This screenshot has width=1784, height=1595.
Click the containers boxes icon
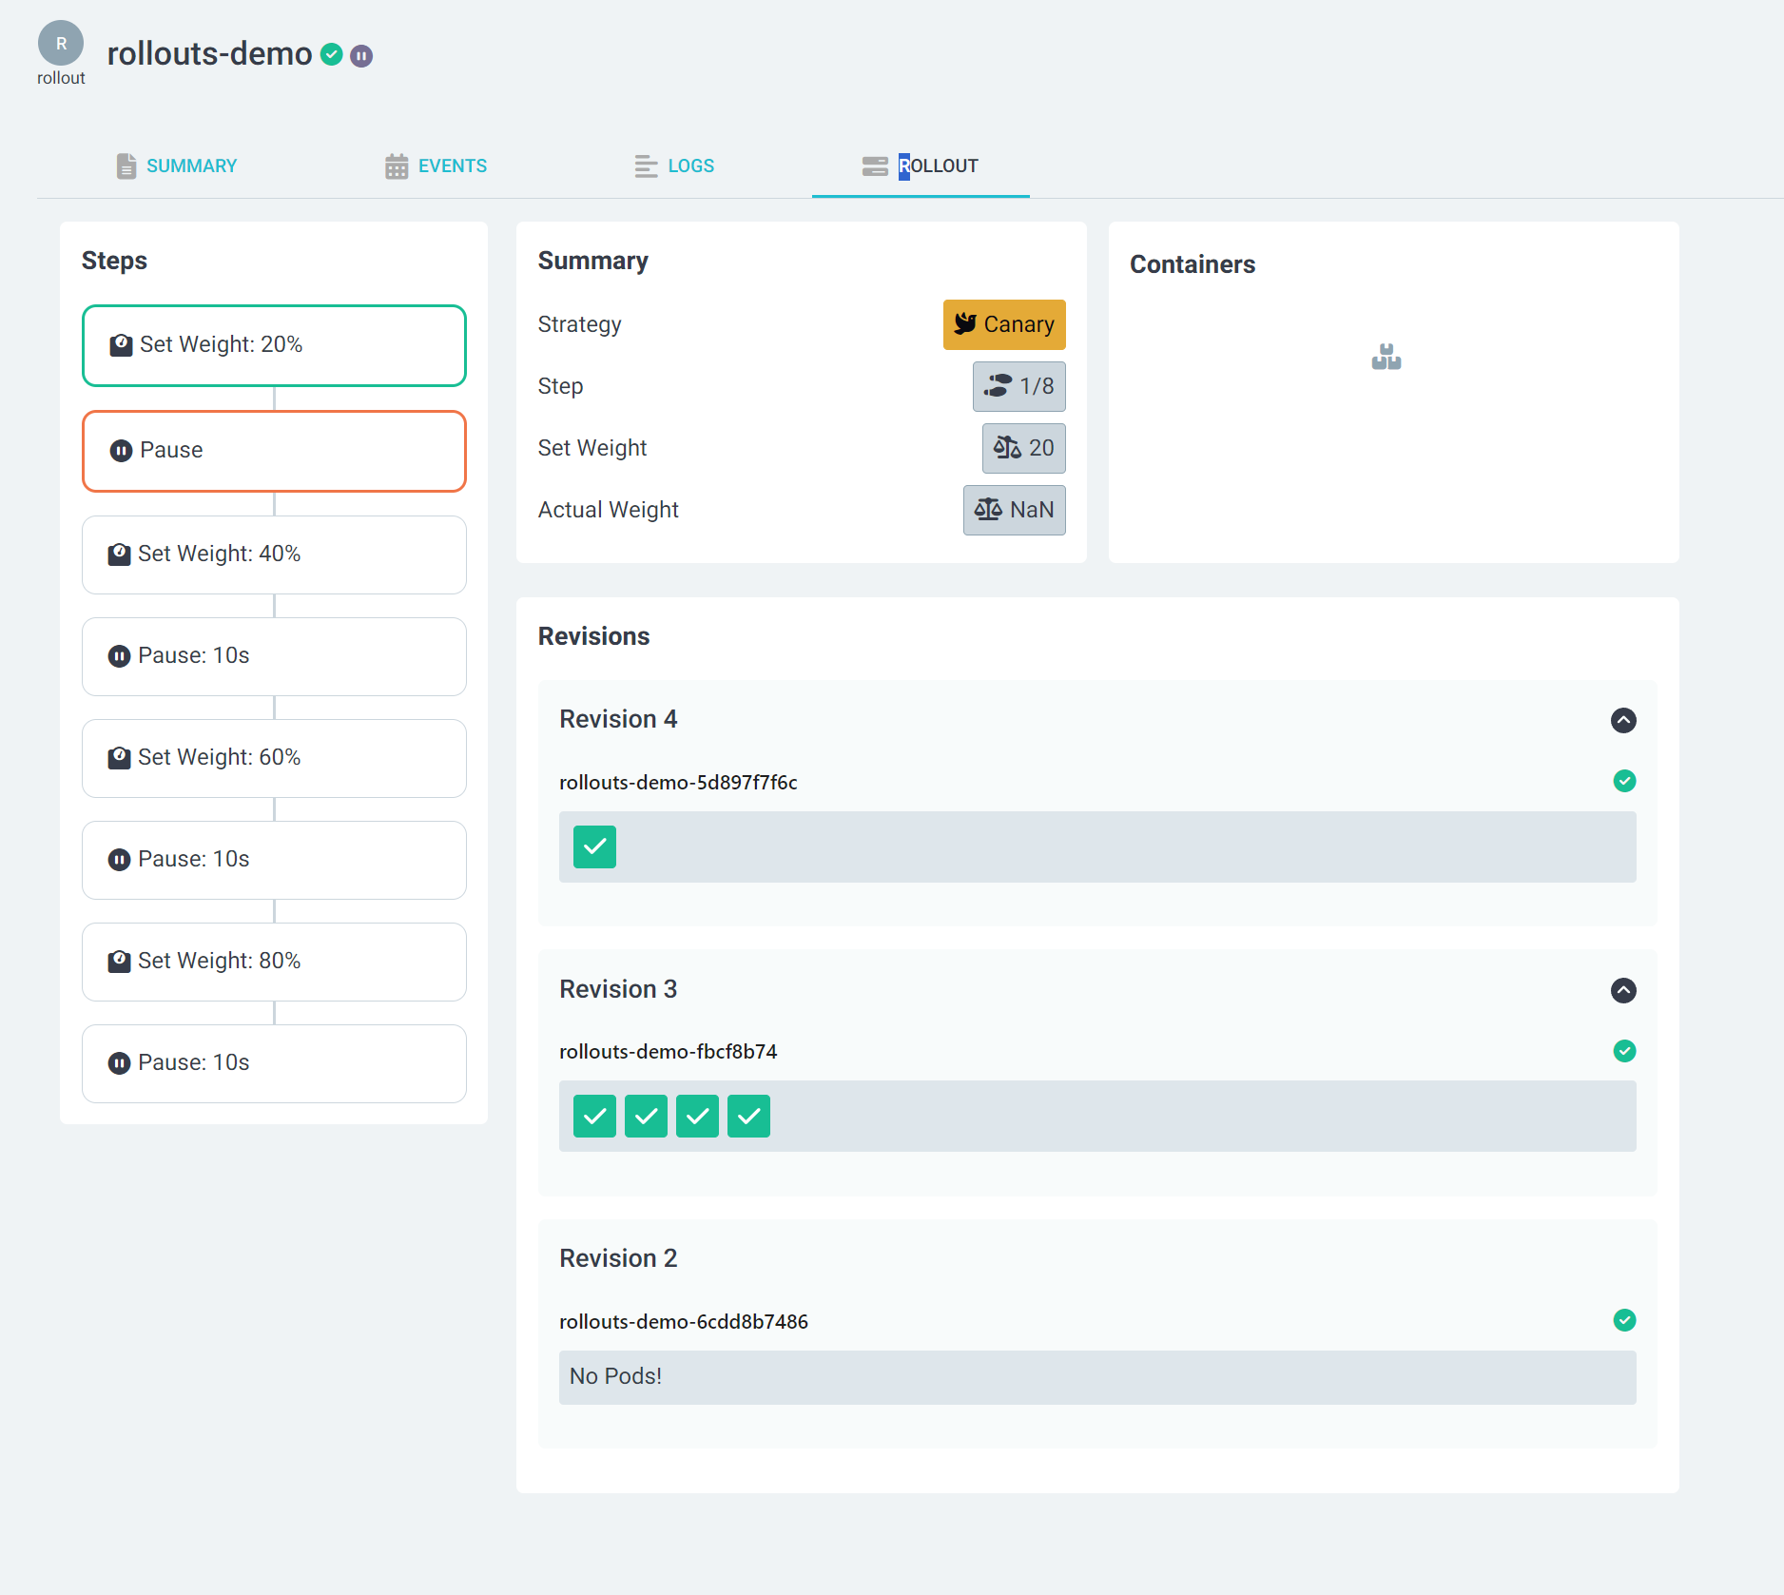[1386, 358]
